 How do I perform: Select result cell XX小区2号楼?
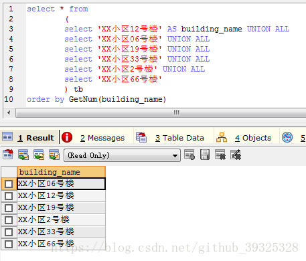coord(61,220)
